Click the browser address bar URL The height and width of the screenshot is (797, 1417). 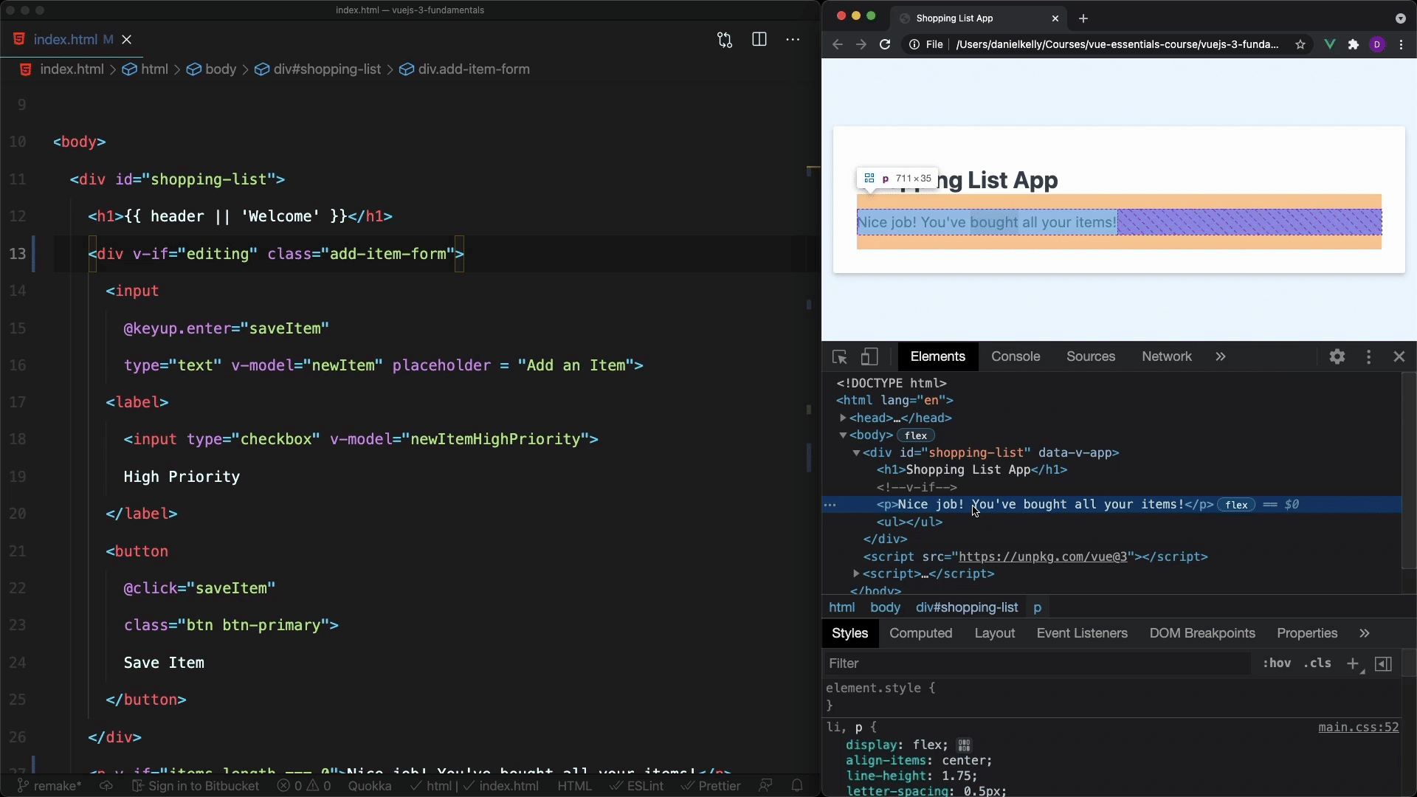[1117, 44]
